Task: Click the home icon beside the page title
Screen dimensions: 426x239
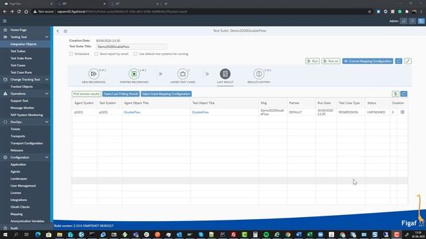Action: 65,31
